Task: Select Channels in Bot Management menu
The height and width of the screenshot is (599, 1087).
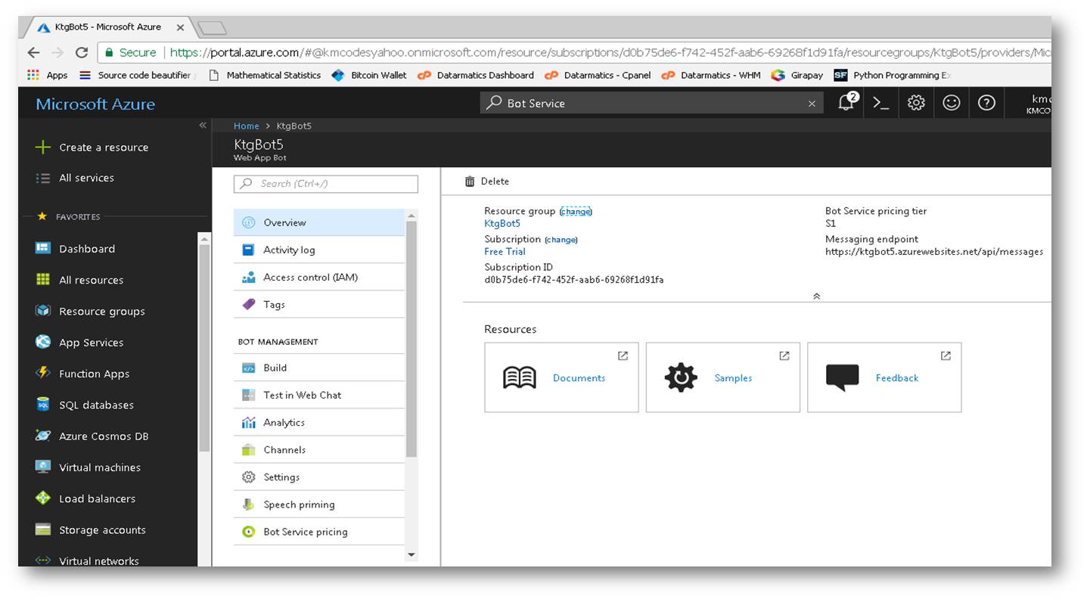Action: [x=284, y=449]
